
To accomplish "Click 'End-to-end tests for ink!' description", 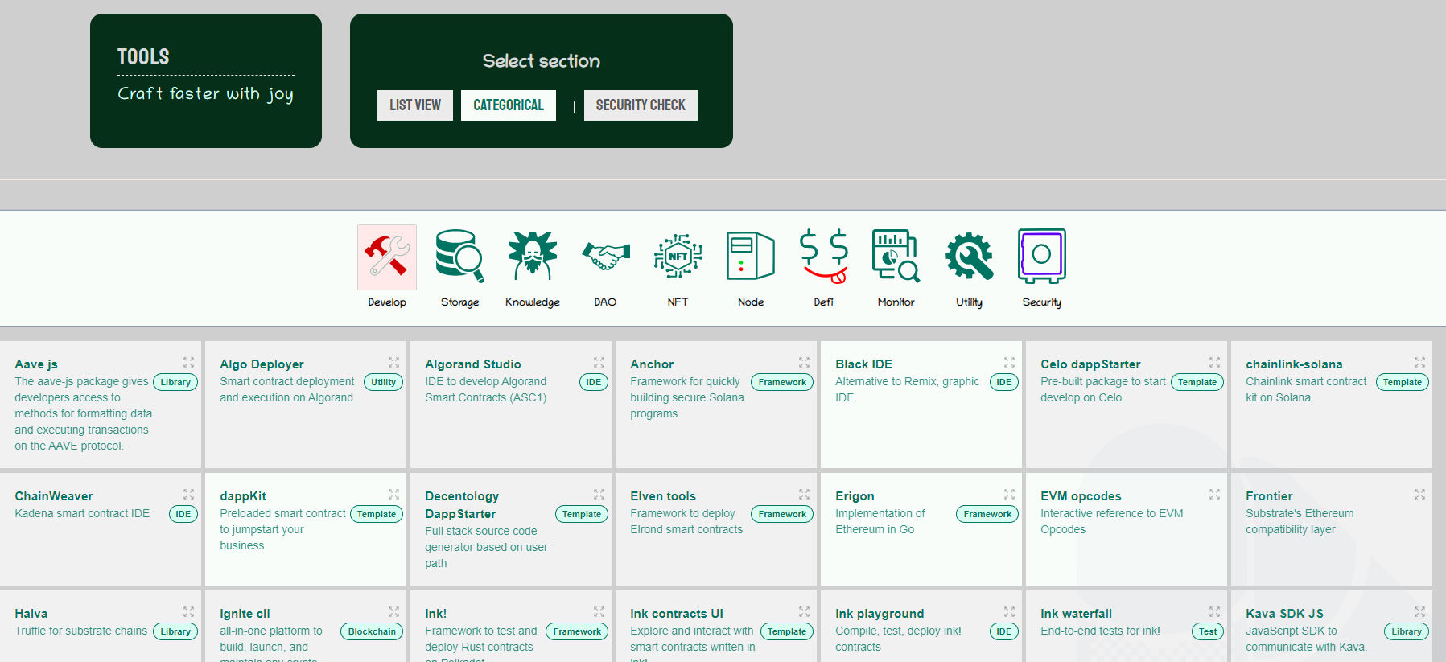I will (1100, 631).
